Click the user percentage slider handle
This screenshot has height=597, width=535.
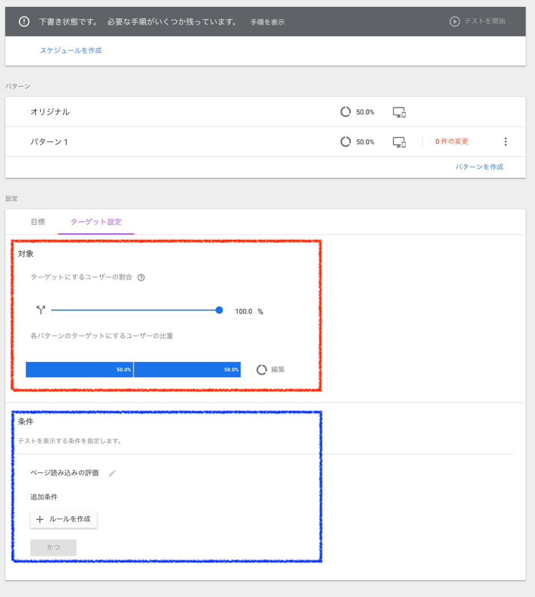coord(219,310)
